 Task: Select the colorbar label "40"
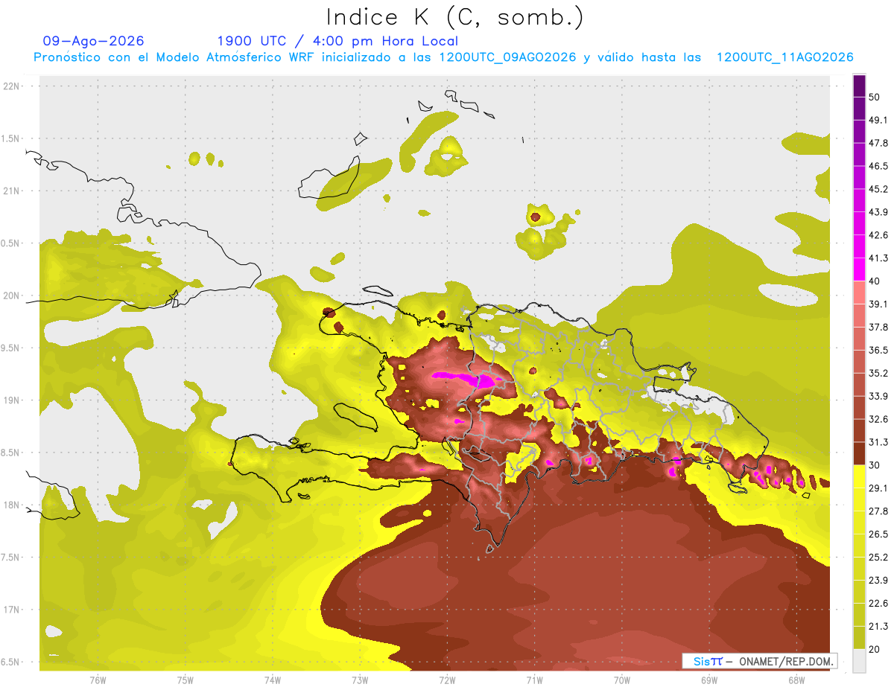(x=875, y=281)
